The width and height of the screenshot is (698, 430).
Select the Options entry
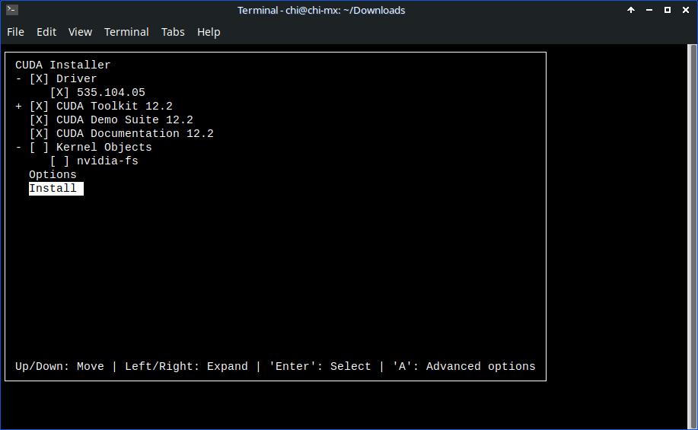point(53,174)
